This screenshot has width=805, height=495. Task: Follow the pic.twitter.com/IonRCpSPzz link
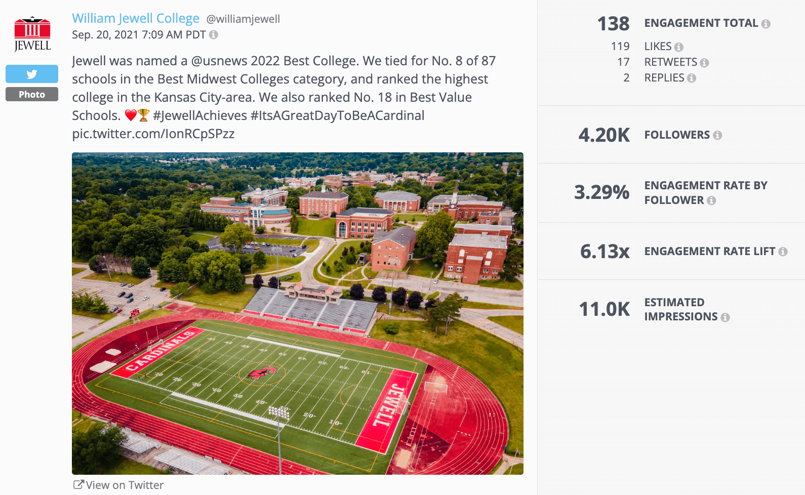point(153,134)
